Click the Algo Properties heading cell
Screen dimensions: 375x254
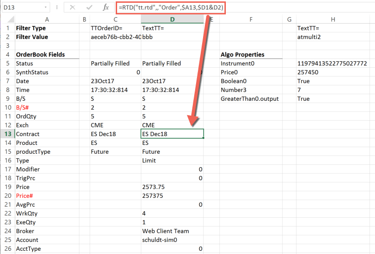click(x=250, y=54)
